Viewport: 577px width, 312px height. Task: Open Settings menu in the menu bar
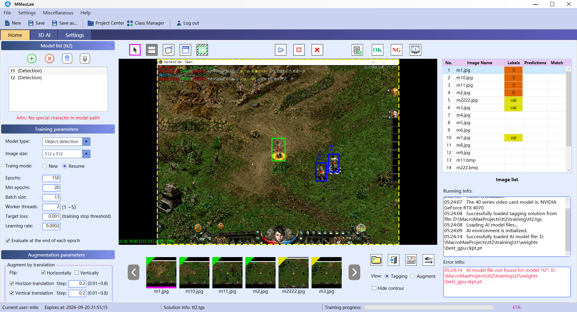point(27,13)
